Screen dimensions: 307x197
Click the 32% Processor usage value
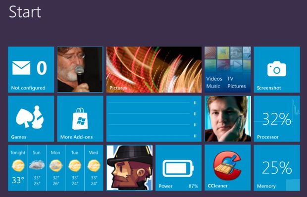[x=277, y=119]
